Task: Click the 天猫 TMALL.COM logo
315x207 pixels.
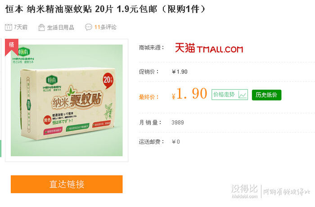Action: pyautogui.click(x=209, y=48)
